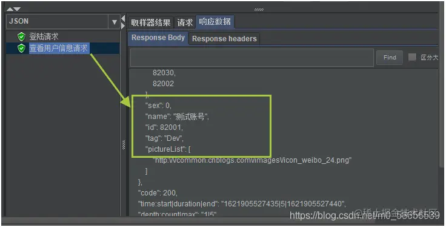Click the "sex": 0 line
The height and width of the screenshot is (227, 446).
click(158, 106)
